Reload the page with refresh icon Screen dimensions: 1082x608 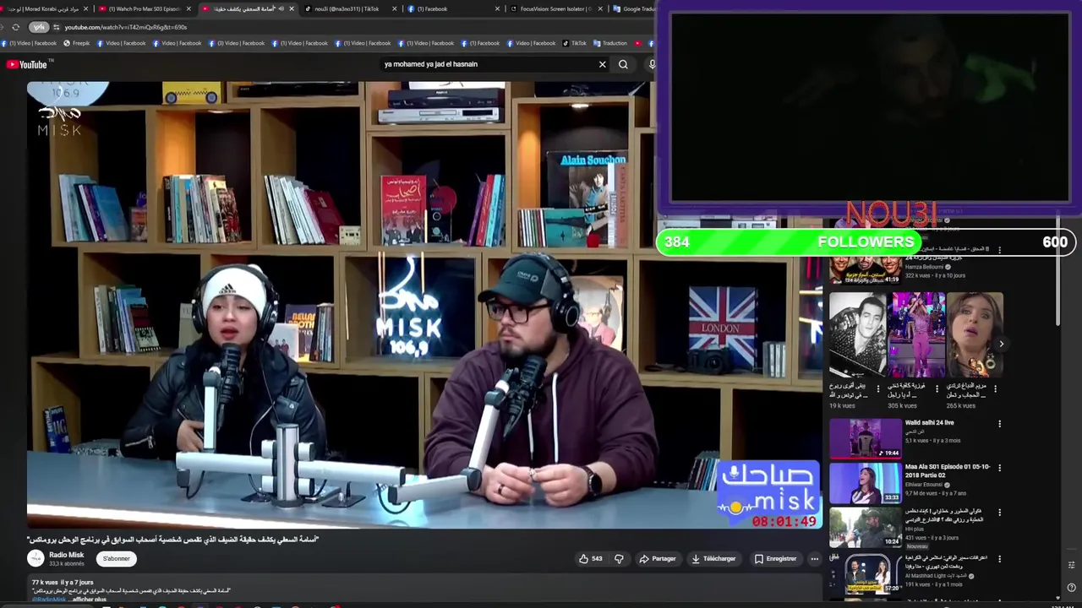coord(15,27)
